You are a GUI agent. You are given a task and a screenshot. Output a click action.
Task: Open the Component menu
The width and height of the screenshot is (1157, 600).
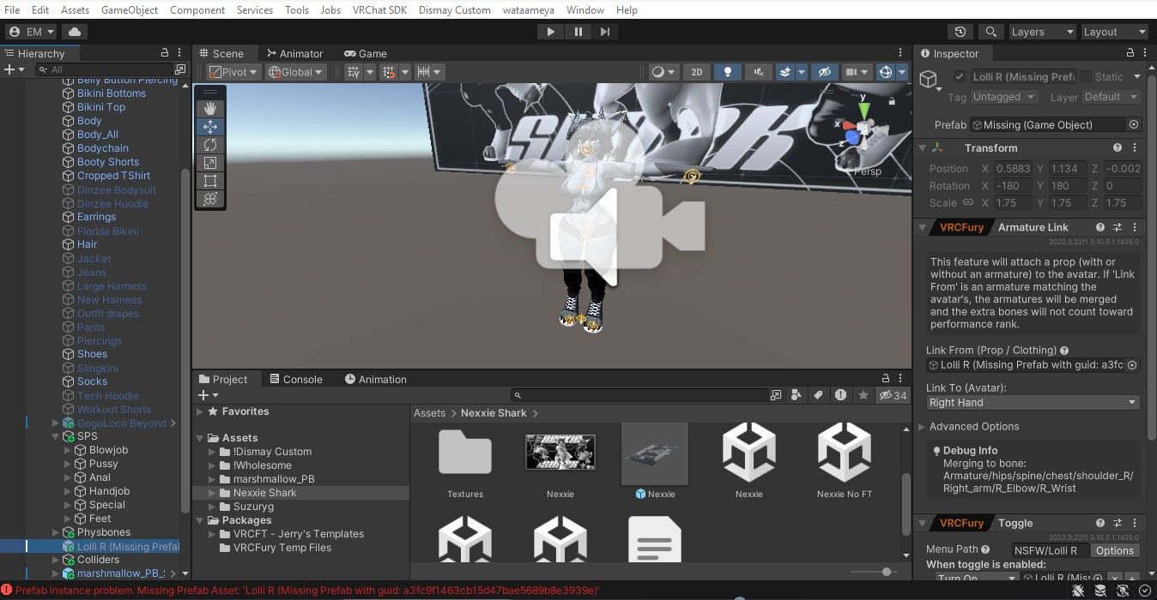pos(197,9)
